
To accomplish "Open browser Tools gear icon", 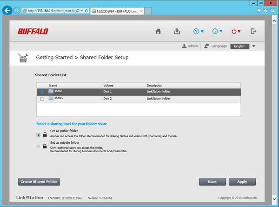I will pos(272,11).
